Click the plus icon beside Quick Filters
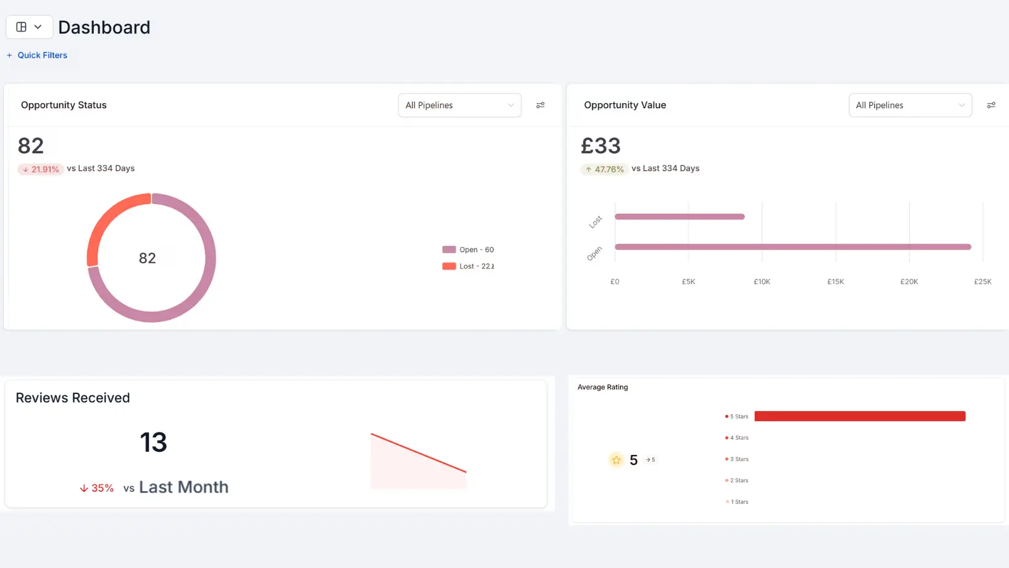The image size is (1009, 568). [x=9, y=55]
